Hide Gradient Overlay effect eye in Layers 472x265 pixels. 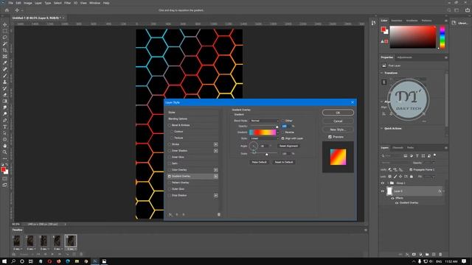coord(397,203)
